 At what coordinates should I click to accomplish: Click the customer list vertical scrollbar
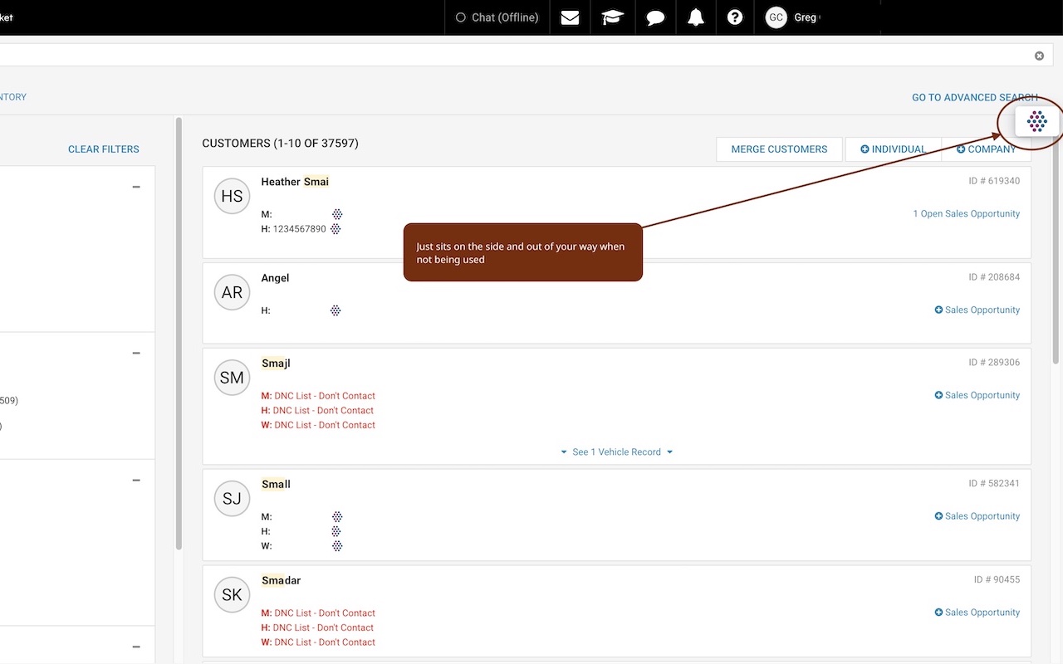(1056, 249)
